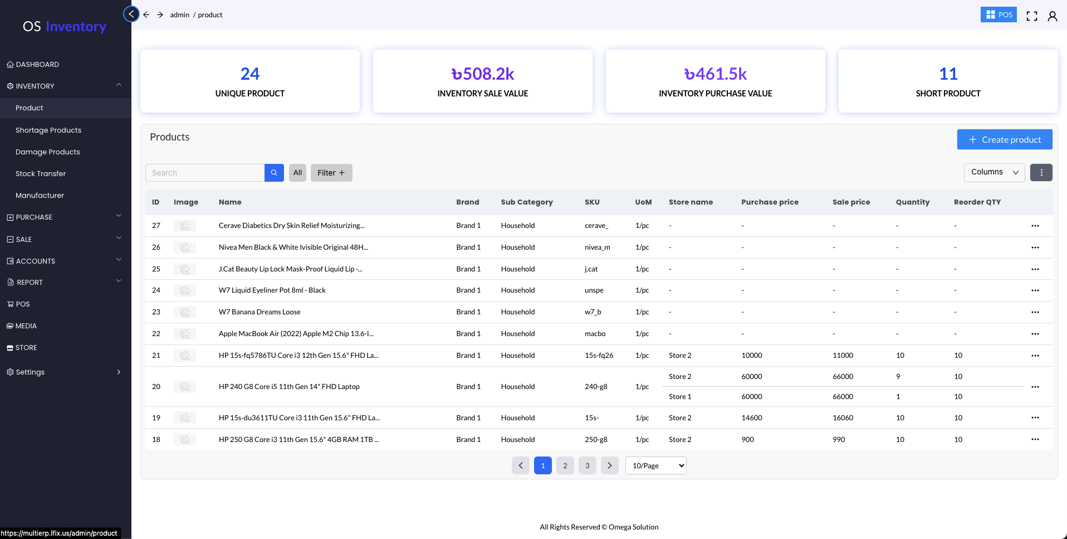The image size is (1067, 539).
Task: Select page 1 in pagination
Action: 543,465
